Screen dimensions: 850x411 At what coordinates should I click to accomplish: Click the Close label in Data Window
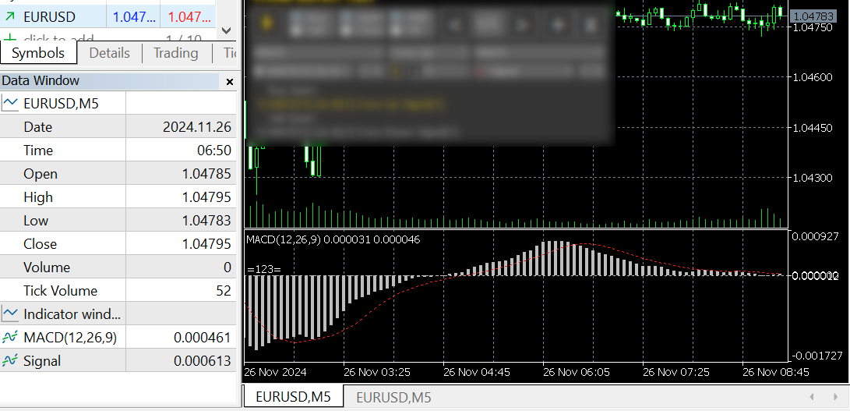click(x=40, y=244)
